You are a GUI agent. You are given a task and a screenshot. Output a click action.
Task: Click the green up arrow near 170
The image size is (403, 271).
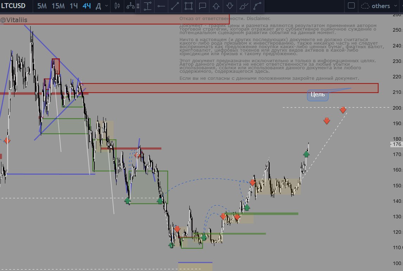(x=306, y=154)
